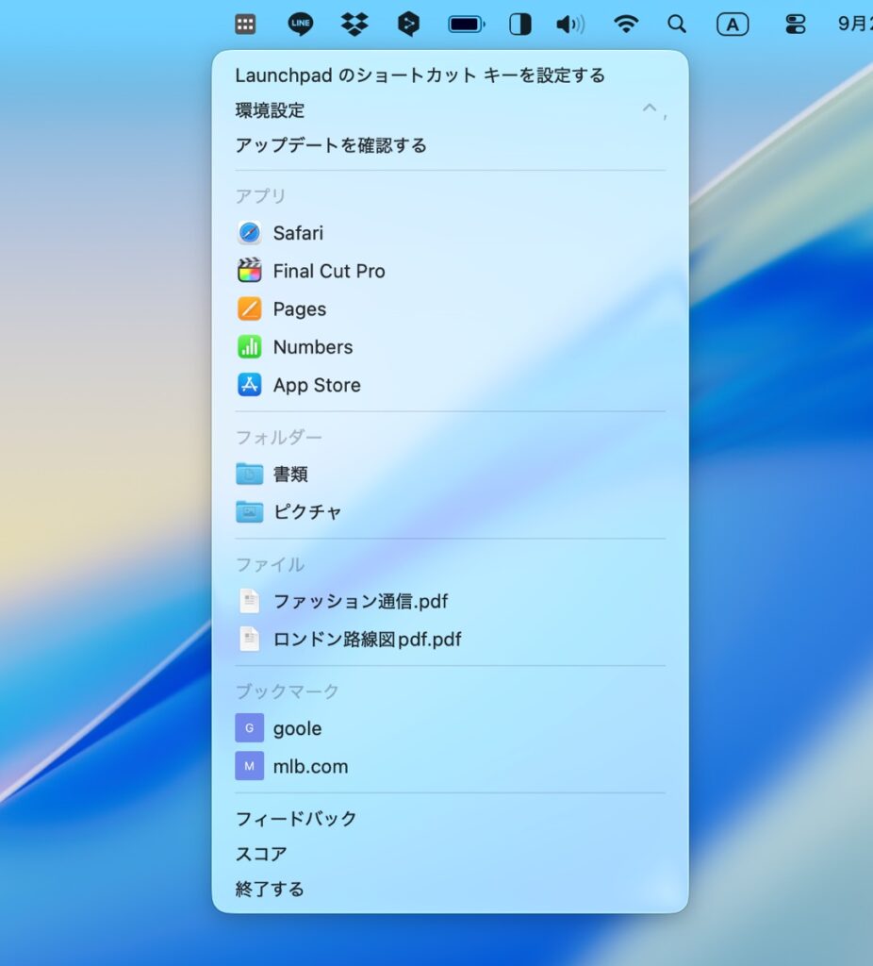Open the Pages app

pyautogui.click(x=299, y=309)
